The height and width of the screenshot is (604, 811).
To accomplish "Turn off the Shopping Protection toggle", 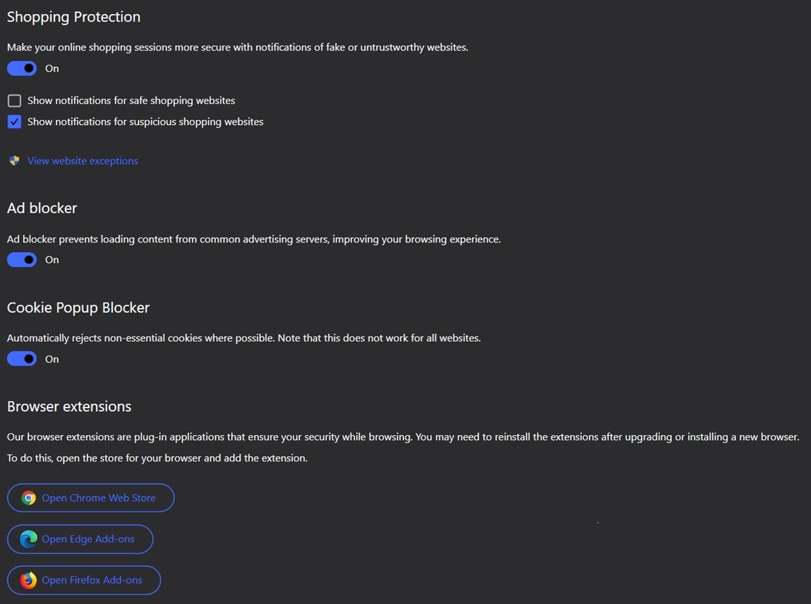I will tap(22, 68).
